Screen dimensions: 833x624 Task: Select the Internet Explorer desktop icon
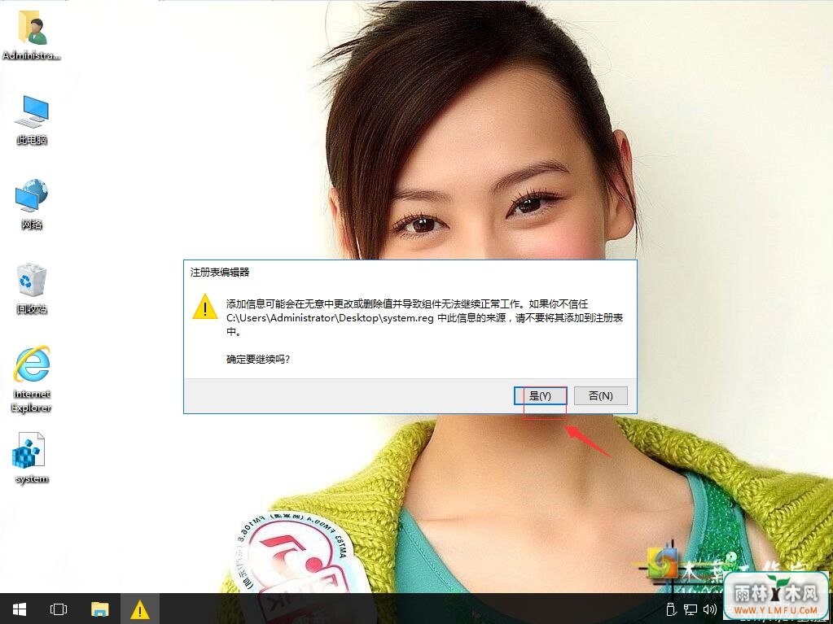pyautogui.click(x=32, y=379)
